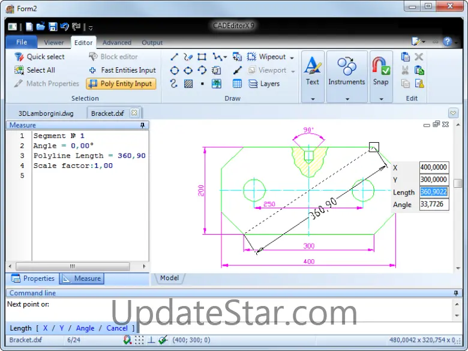Image resolution: width=468 pixels, height=351 pixels.
Task: Click the Paste with green sheet icon
Action: point(419,70)
